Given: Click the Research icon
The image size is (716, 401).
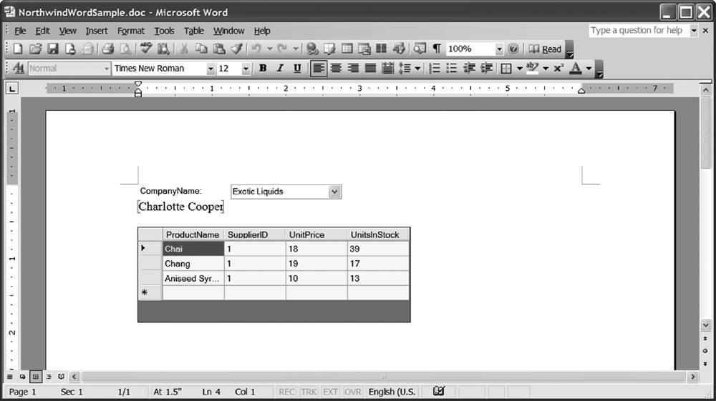Looking at the screenshot, I should [x=163, y=49].
